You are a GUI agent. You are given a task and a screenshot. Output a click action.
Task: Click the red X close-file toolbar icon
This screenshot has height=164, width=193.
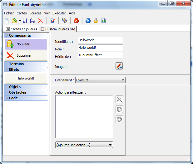coord(41,21)
